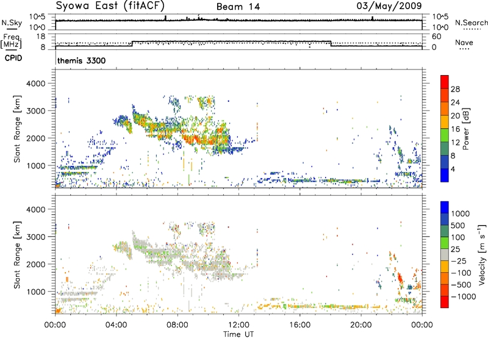Image resolution: width=488 pixels, height=338 pixels.
Task: Click the "16:00" time tick label
Action: click(x=300, y=325)
